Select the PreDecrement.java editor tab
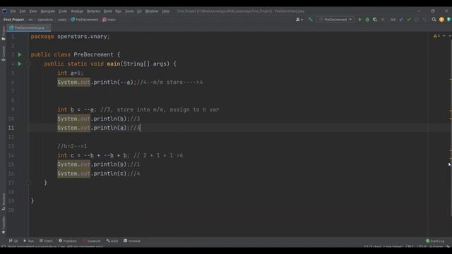Screen dimensions: 452x254 (29, 28)
